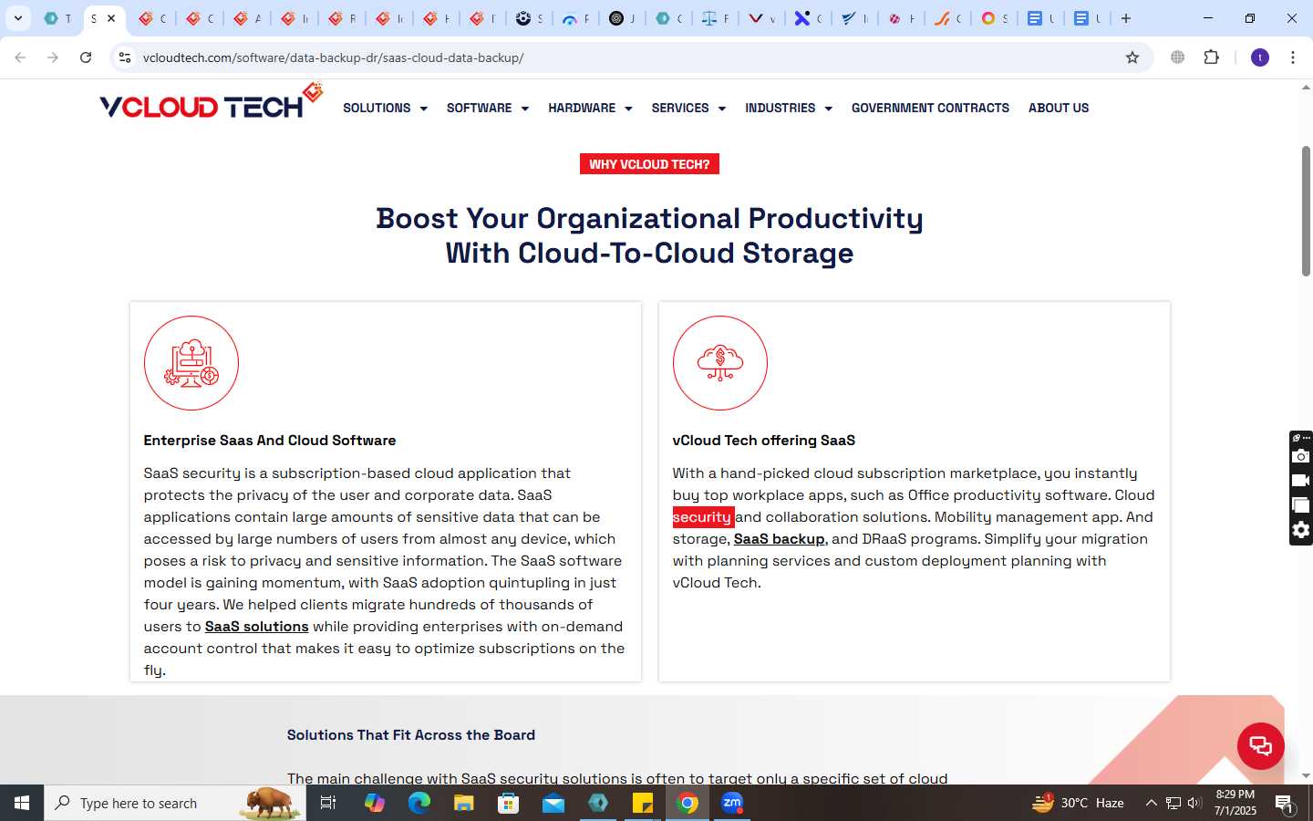Open Microsoft Store from taskbar
This screenshot has height=821, width=1313.
pos(509,803)
